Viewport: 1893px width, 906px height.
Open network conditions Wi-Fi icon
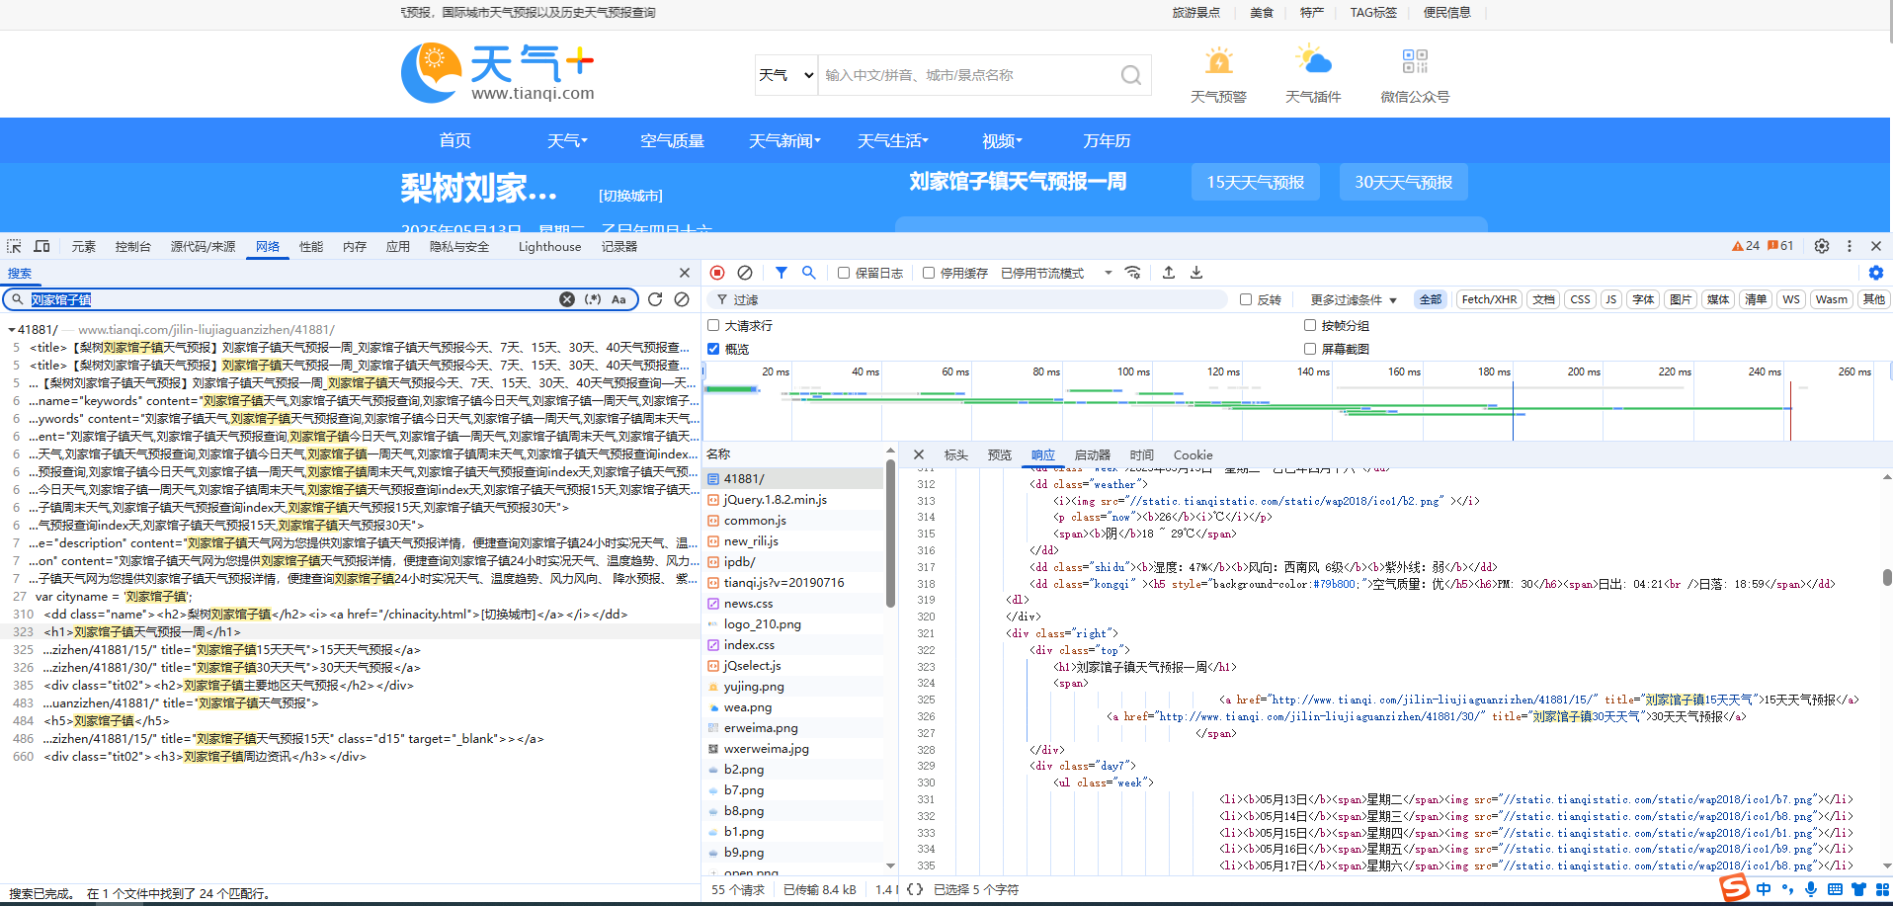pos(1133,273)
